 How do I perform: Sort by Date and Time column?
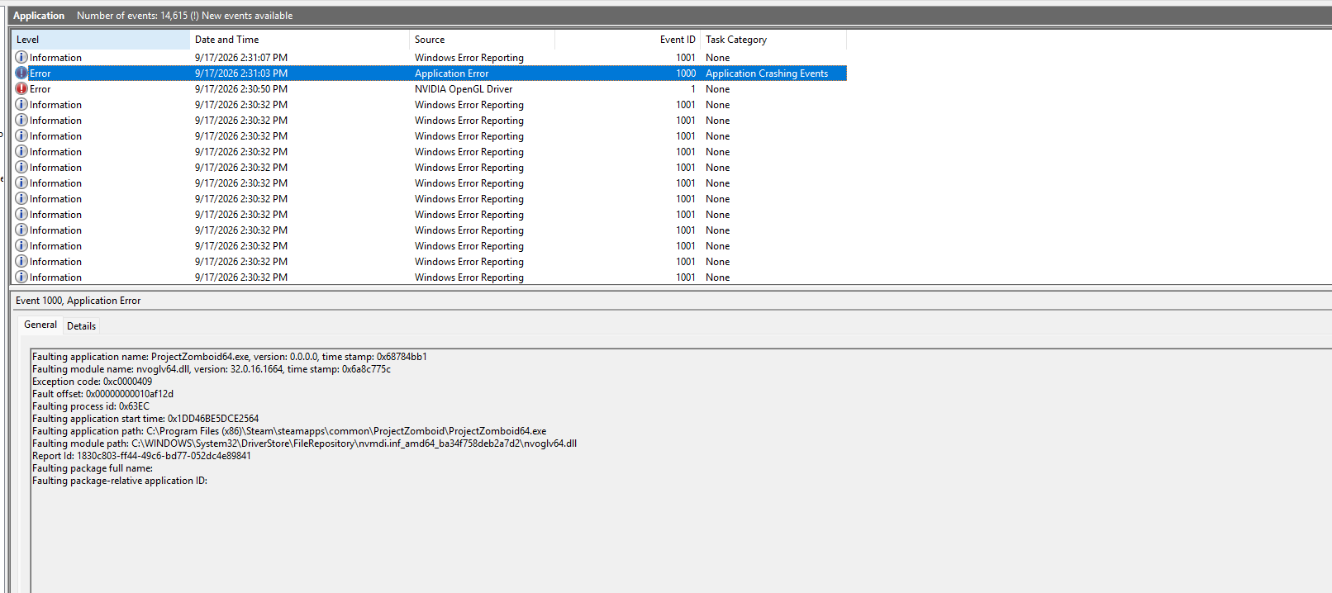tap(299, 40)
